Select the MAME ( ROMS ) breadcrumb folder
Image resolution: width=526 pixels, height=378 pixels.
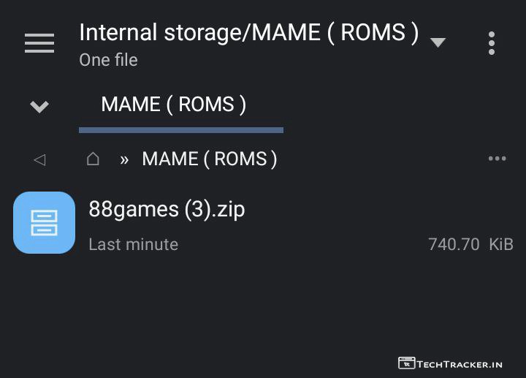[x=210, y=159]
